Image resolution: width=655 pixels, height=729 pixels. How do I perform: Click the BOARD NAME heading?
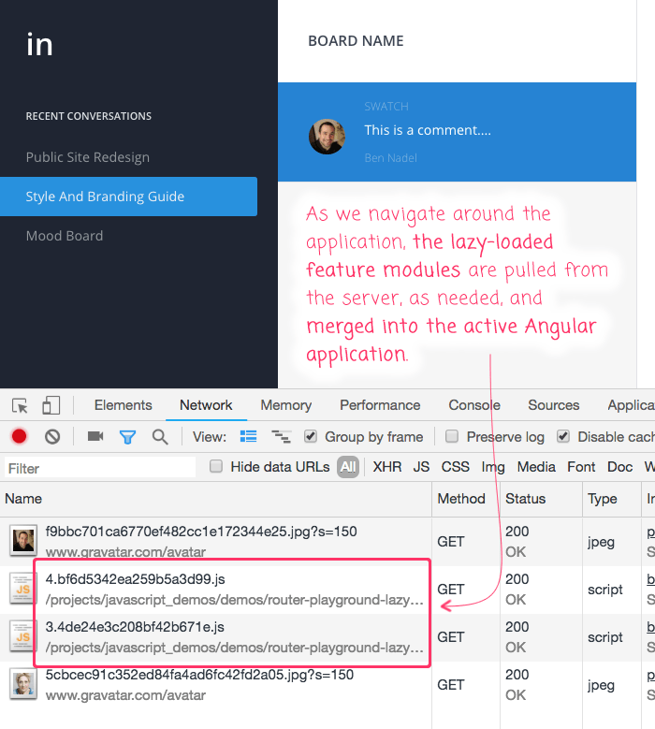356,41
